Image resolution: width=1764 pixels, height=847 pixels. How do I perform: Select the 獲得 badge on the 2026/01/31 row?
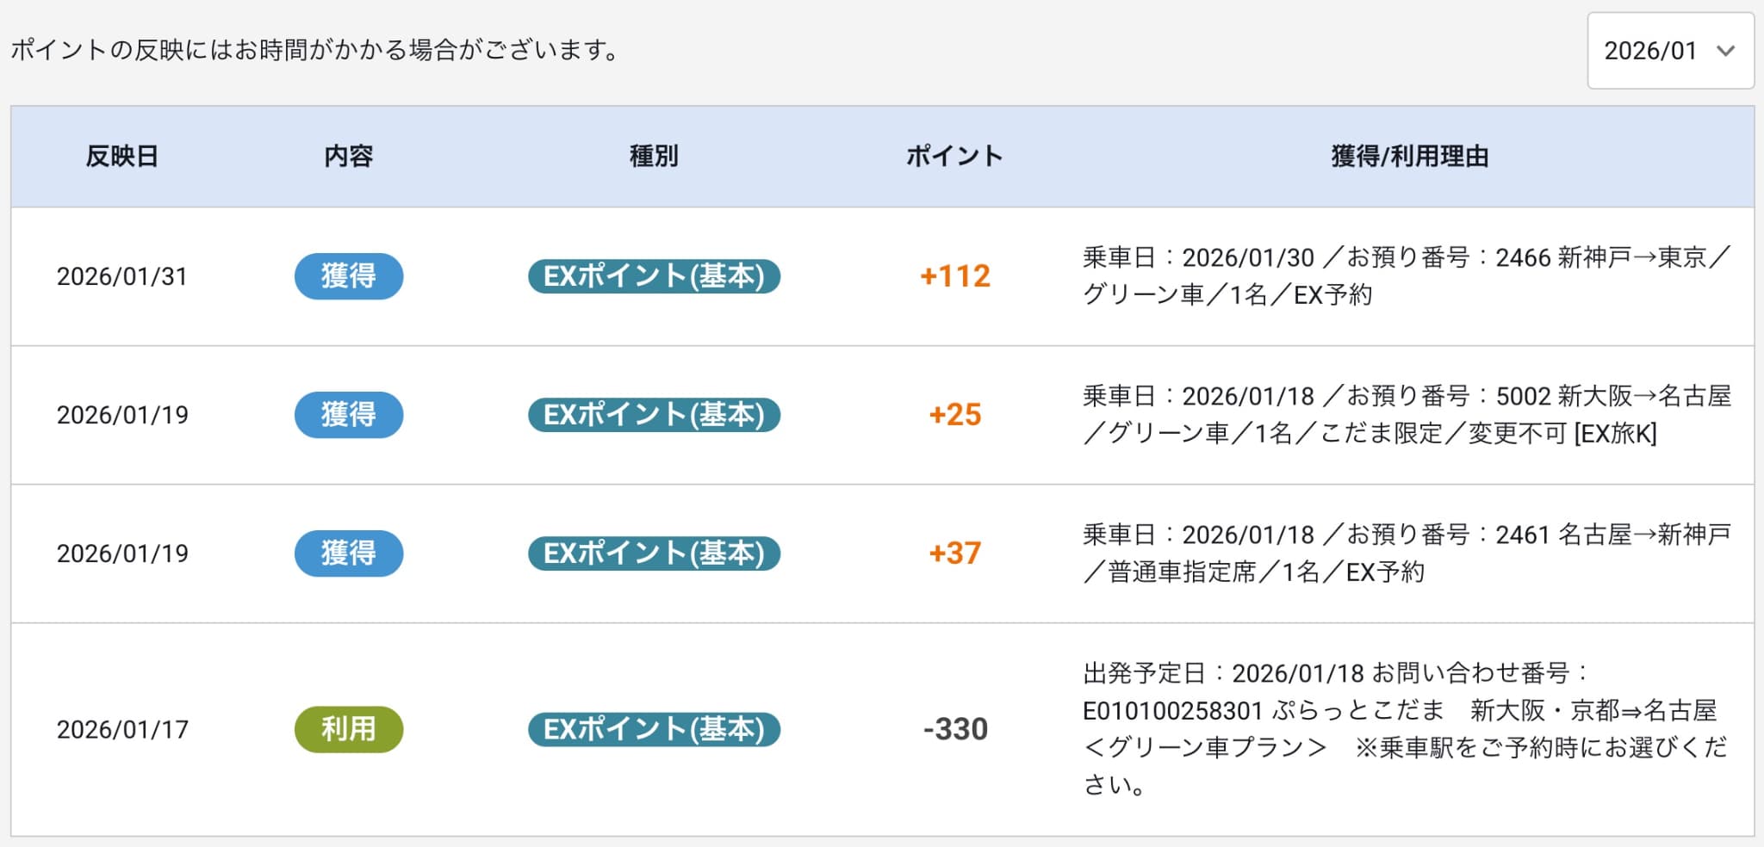(348, 276)
